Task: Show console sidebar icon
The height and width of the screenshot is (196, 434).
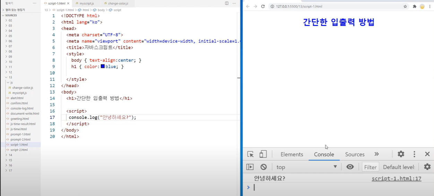Action: tap(250, 167)
